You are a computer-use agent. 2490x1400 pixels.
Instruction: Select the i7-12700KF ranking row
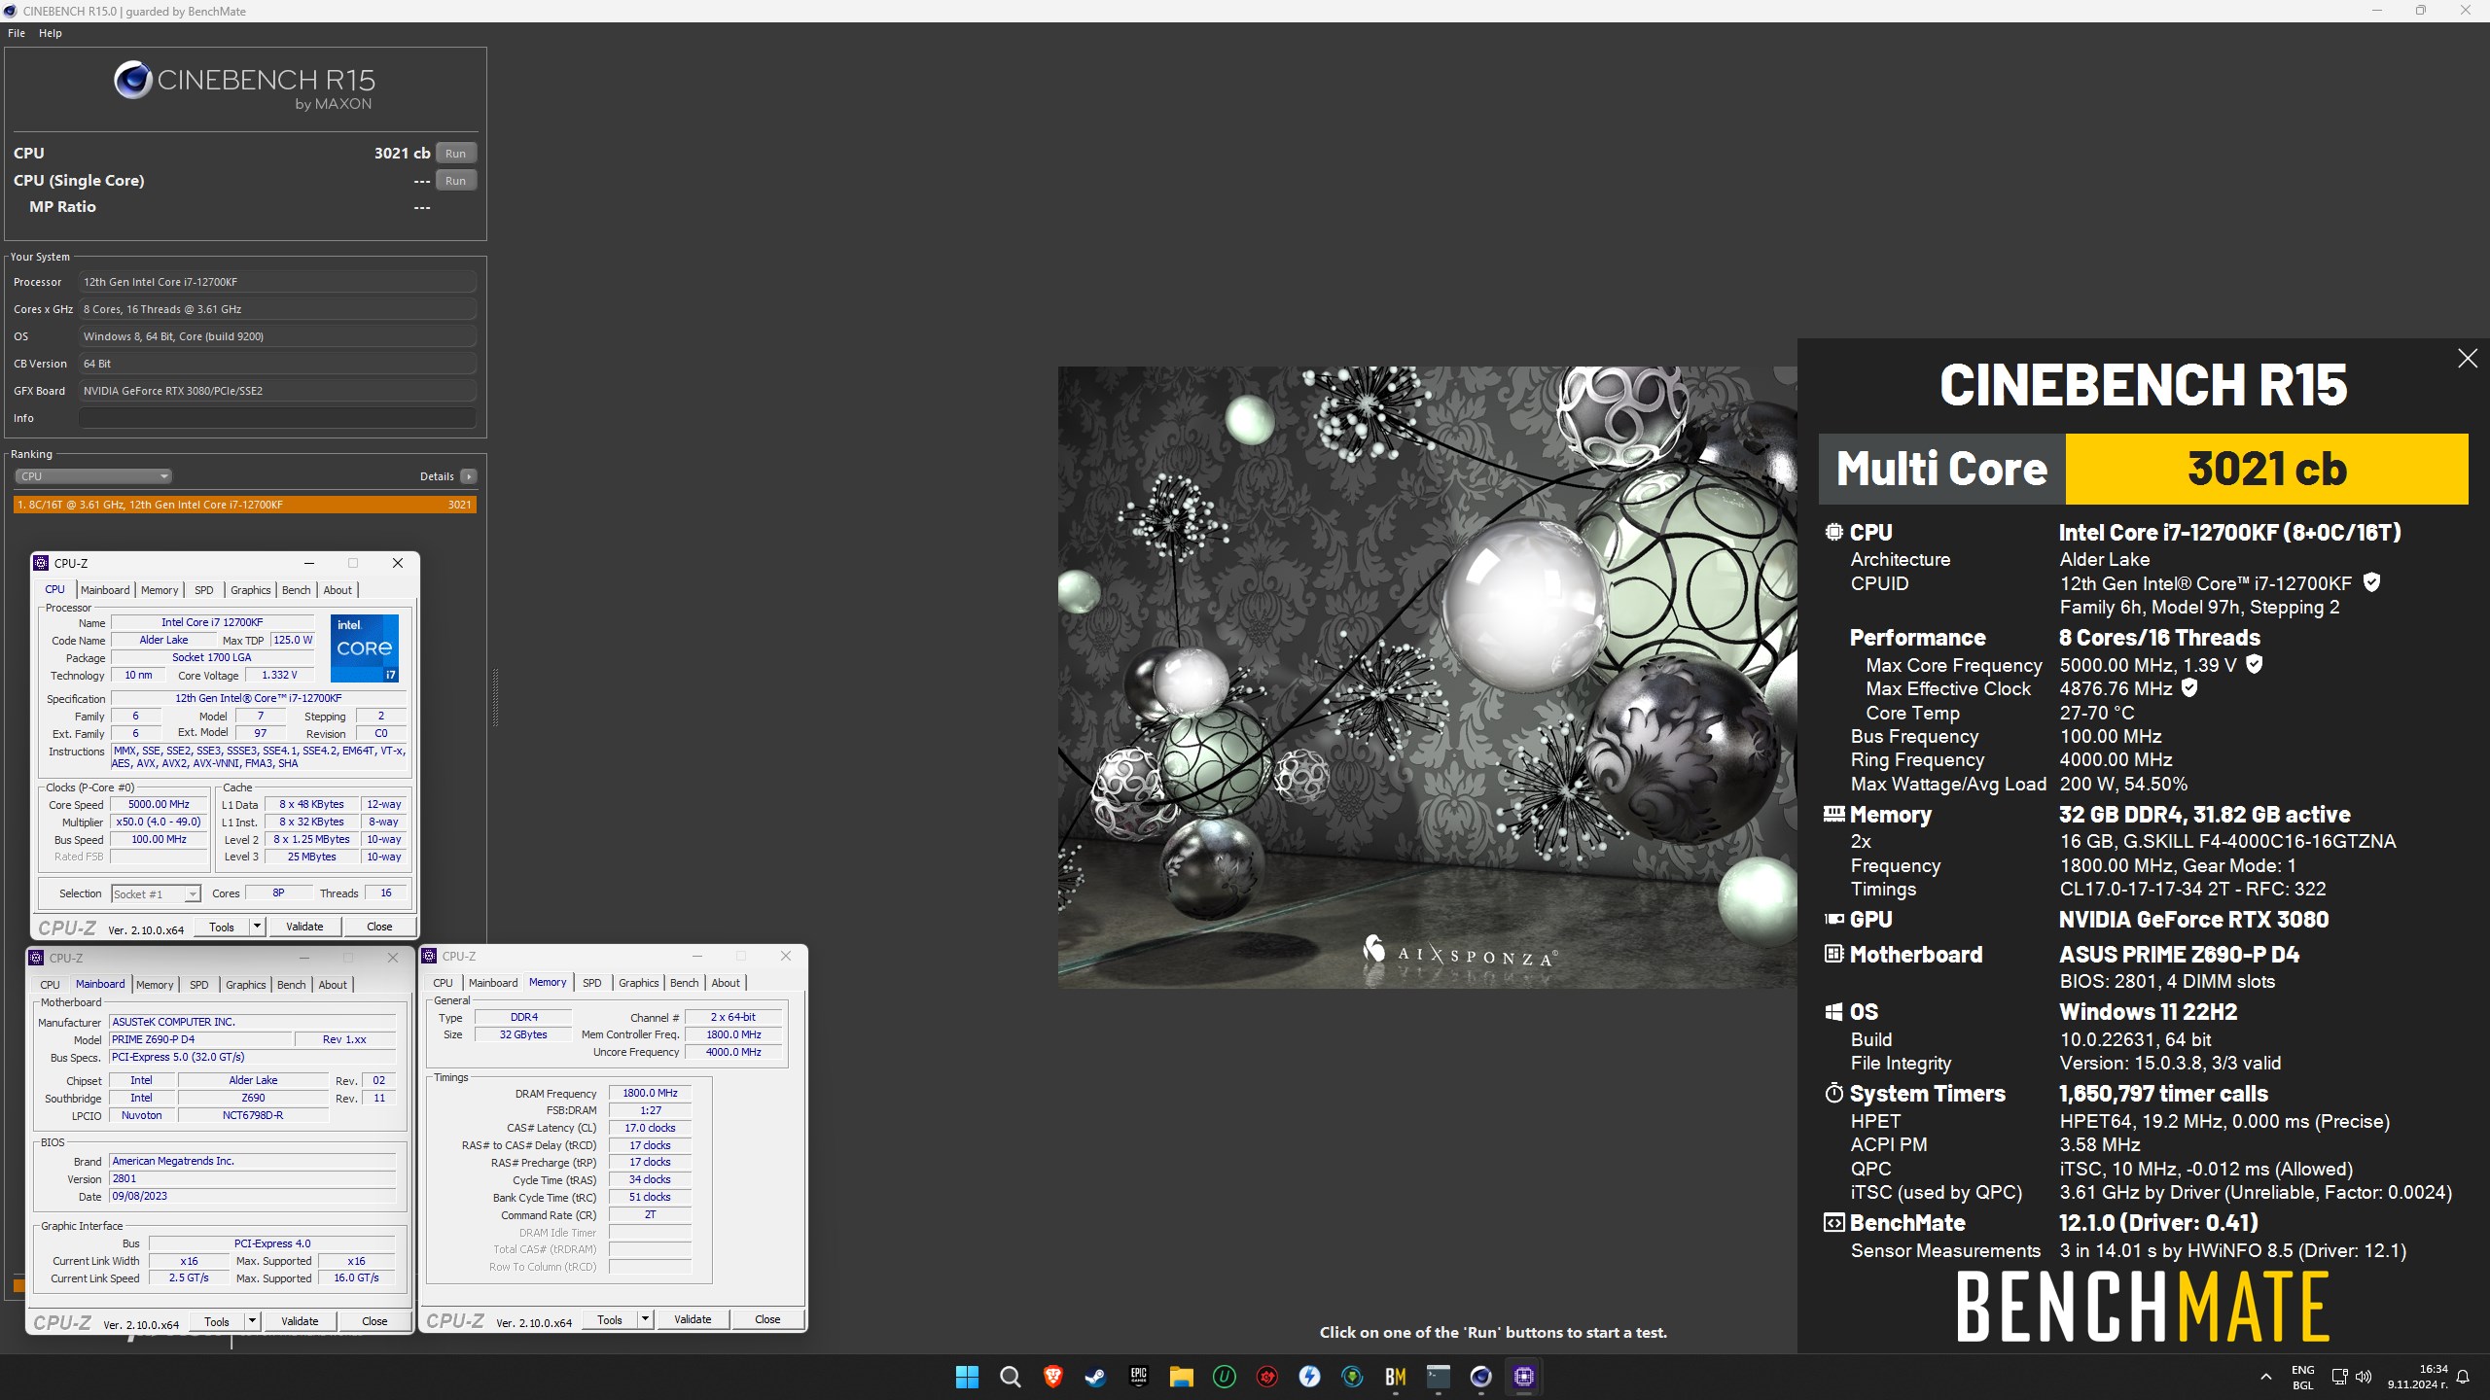point(245,505)
